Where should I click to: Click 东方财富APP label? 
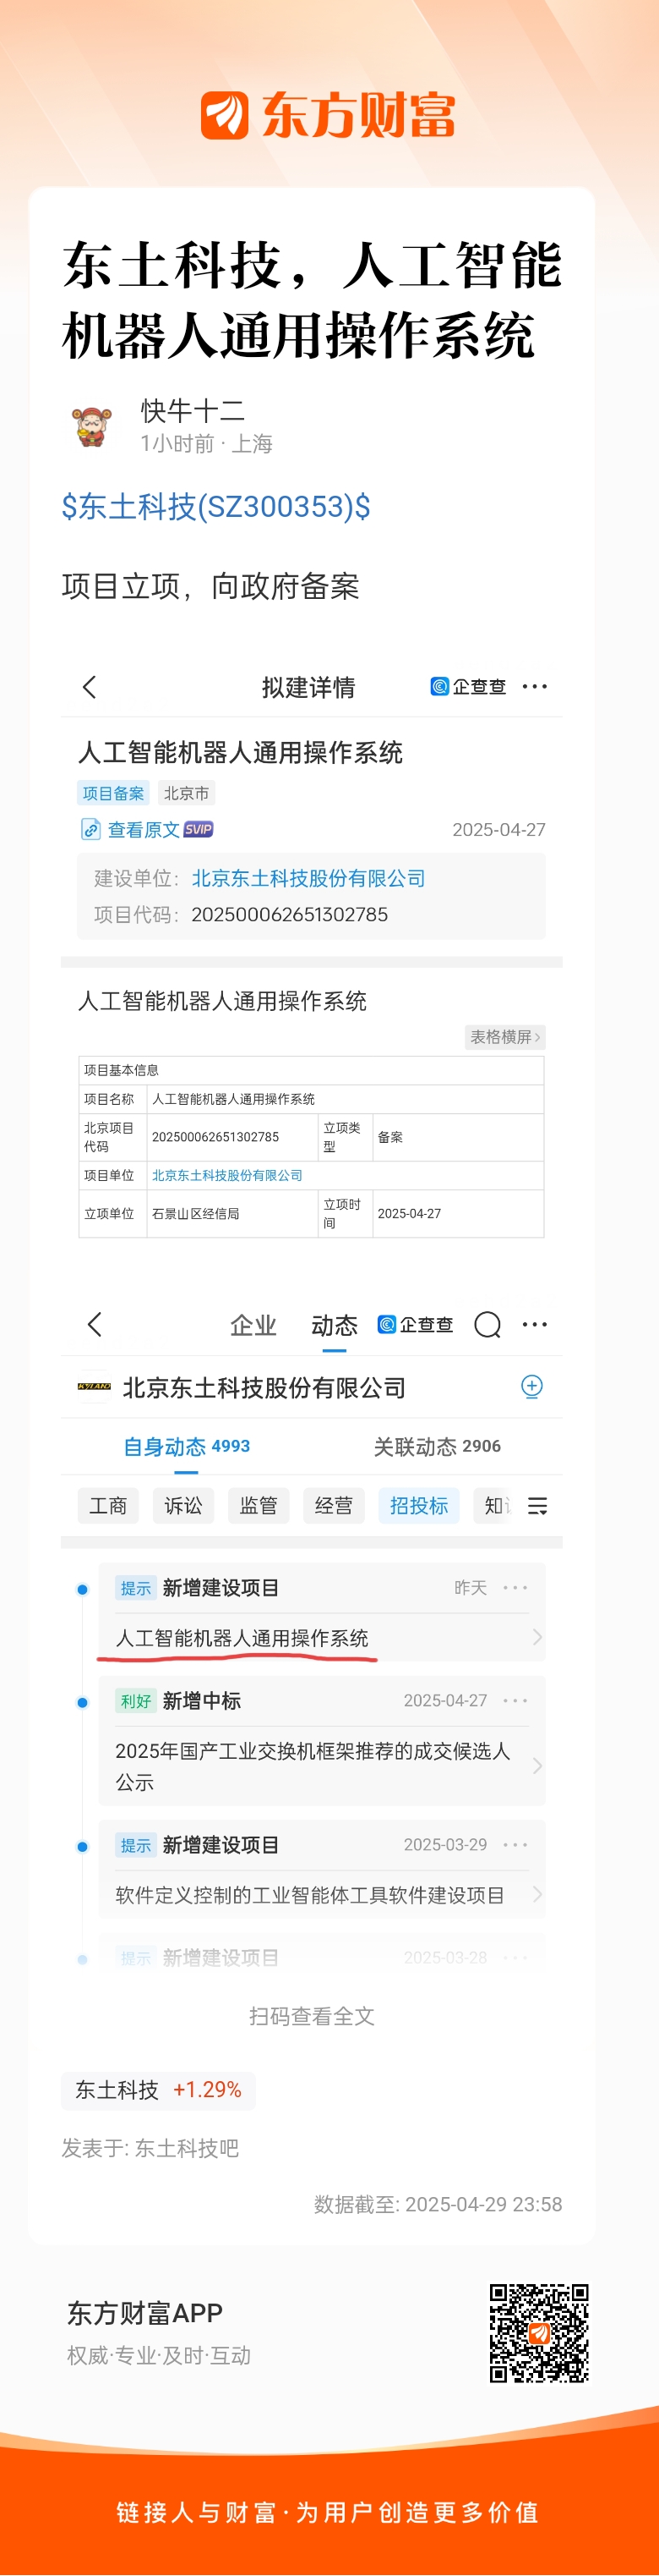[x=144, y=2313]
